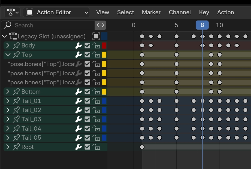The image size is (251, 169).
Task: Pin the Tail_01 channel
Action: [17, 101]
